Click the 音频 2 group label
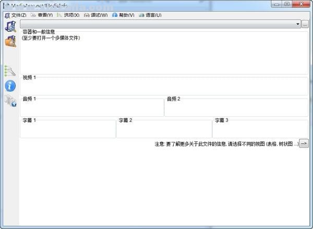 [174, 99]
